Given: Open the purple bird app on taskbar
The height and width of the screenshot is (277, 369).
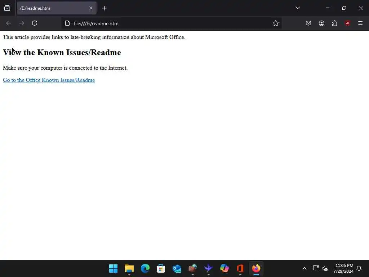Looking at the screenshot, I should [209, 268].
